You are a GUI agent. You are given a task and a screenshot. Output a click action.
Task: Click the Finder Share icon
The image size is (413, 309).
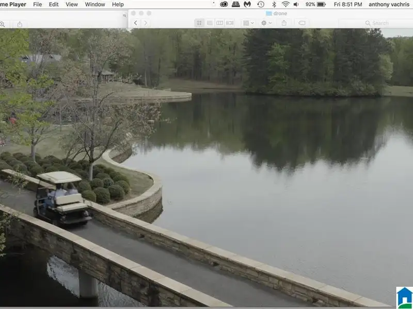coord(284,23)
